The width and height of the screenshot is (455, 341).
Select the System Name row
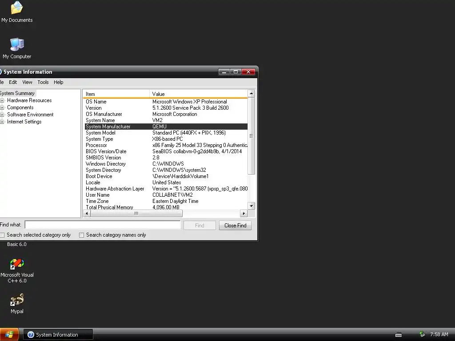(166, 120)
